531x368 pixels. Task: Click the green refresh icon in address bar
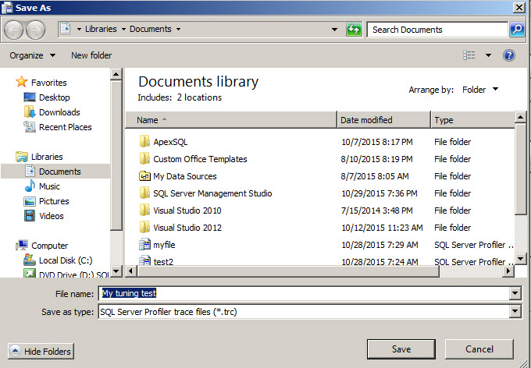tap(354, 30)
